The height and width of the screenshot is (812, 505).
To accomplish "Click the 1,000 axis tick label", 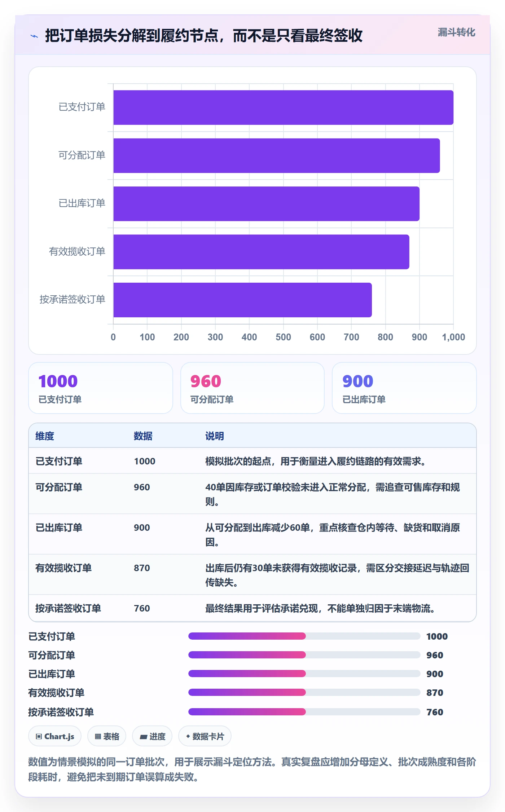I will [x=453, y=337].
